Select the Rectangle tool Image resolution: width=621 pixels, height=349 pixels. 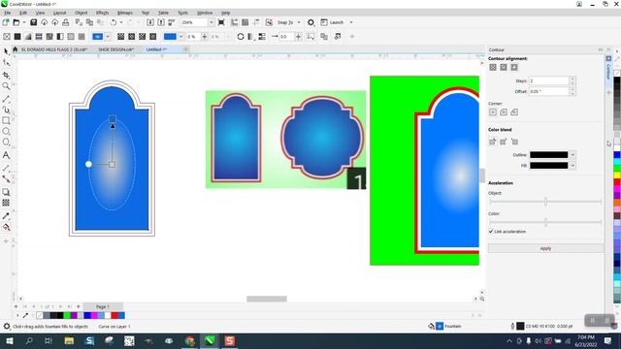point(6,120)
